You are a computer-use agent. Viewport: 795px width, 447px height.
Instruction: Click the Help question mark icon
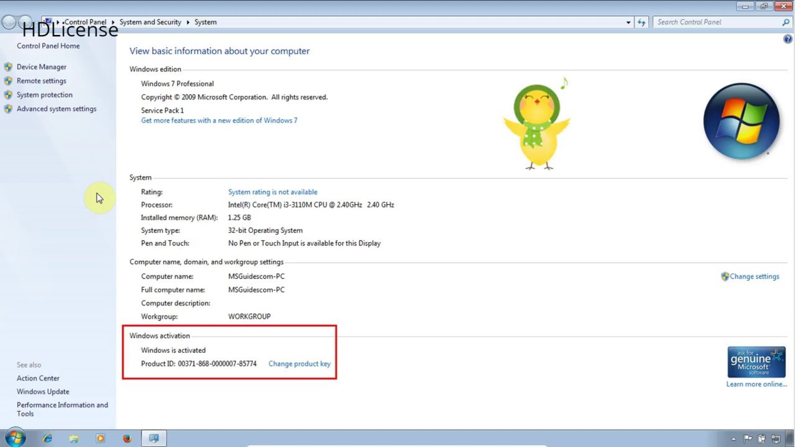pyautogui.click(x=788, y=39)
